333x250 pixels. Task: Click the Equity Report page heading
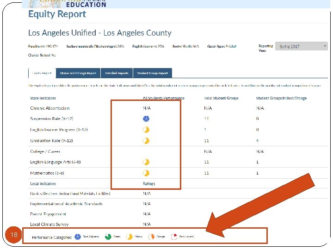(57, 14)
